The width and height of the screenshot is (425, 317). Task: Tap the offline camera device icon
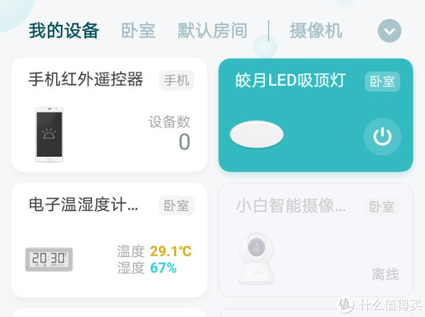point(256,258)
